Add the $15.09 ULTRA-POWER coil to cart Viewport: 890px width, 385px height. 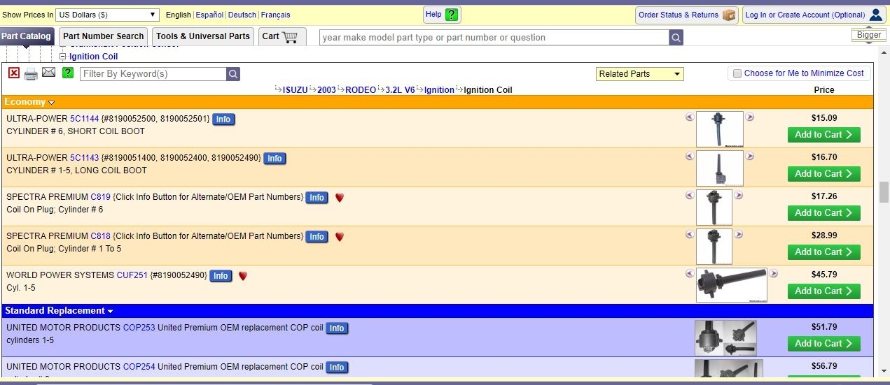(824, 135)
